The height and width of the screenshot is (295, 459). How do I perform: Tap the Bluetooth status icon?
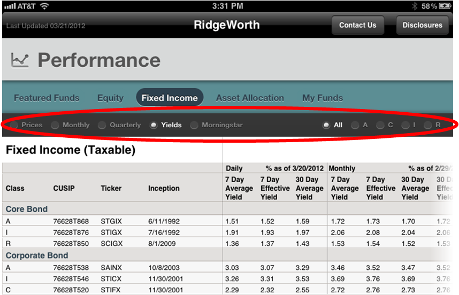tap(415, 6)
